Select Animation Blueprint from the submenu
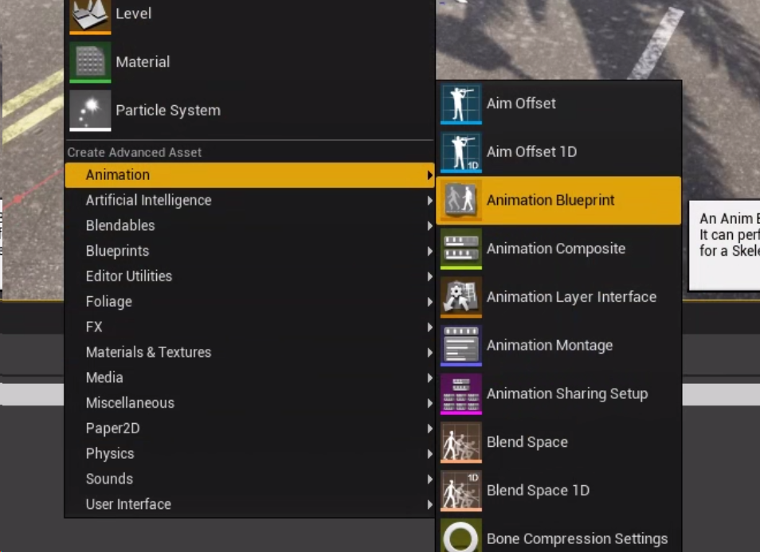Screen dimensions: 760x552 550,201
